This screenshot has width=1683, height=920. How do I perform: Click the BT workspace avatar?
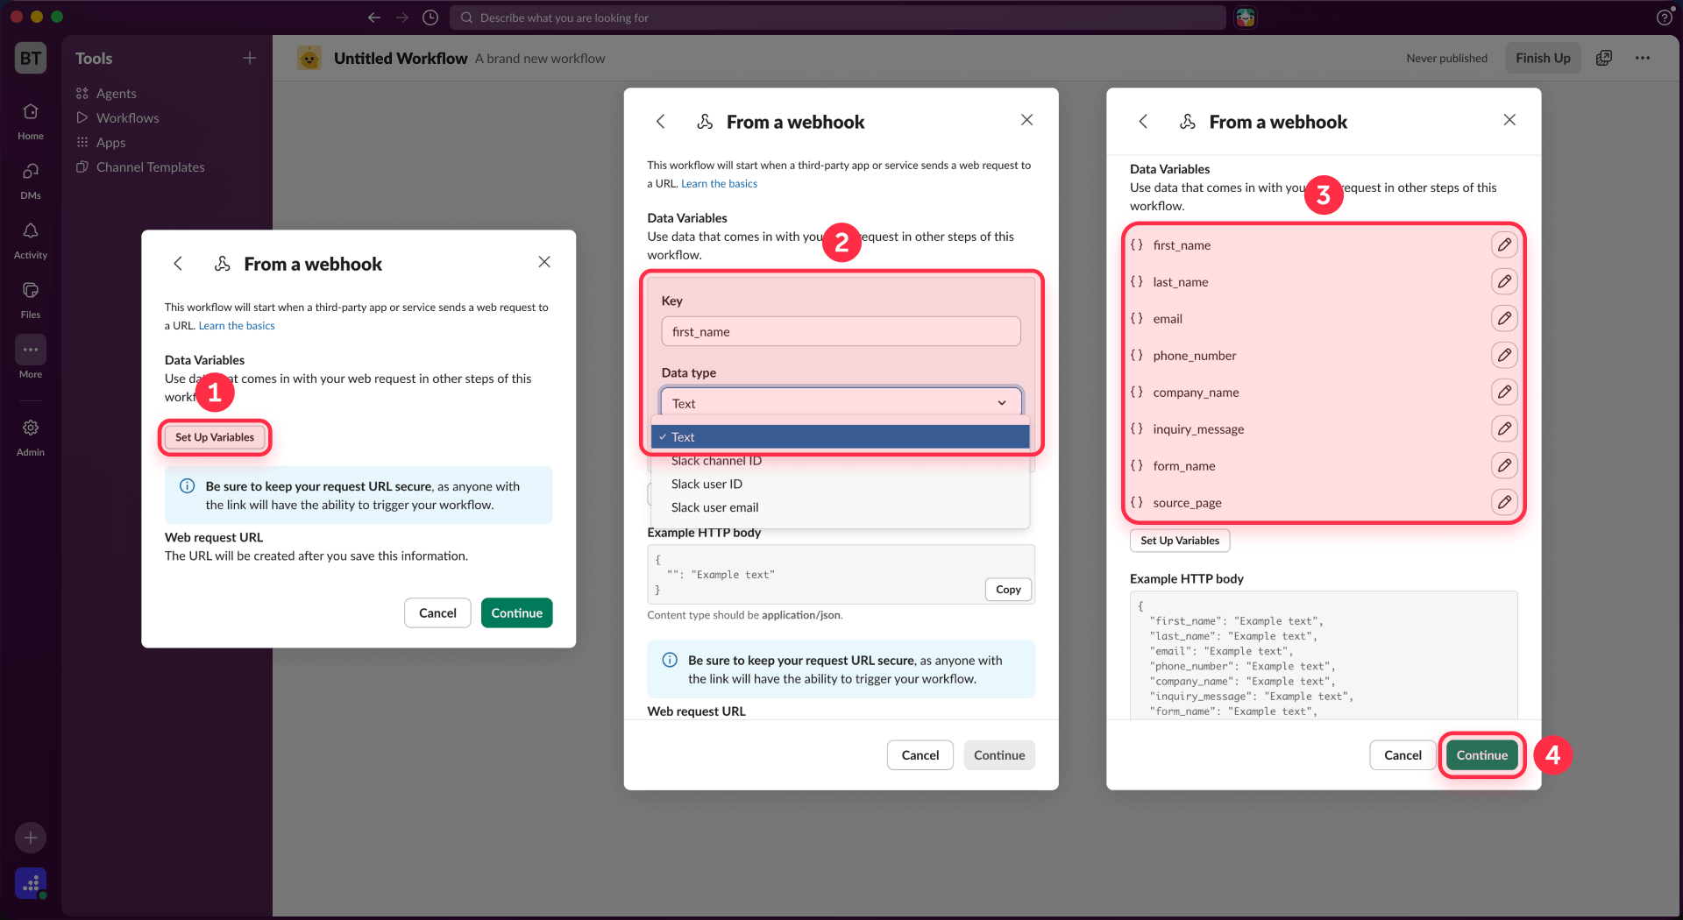[x=31, y=58]
